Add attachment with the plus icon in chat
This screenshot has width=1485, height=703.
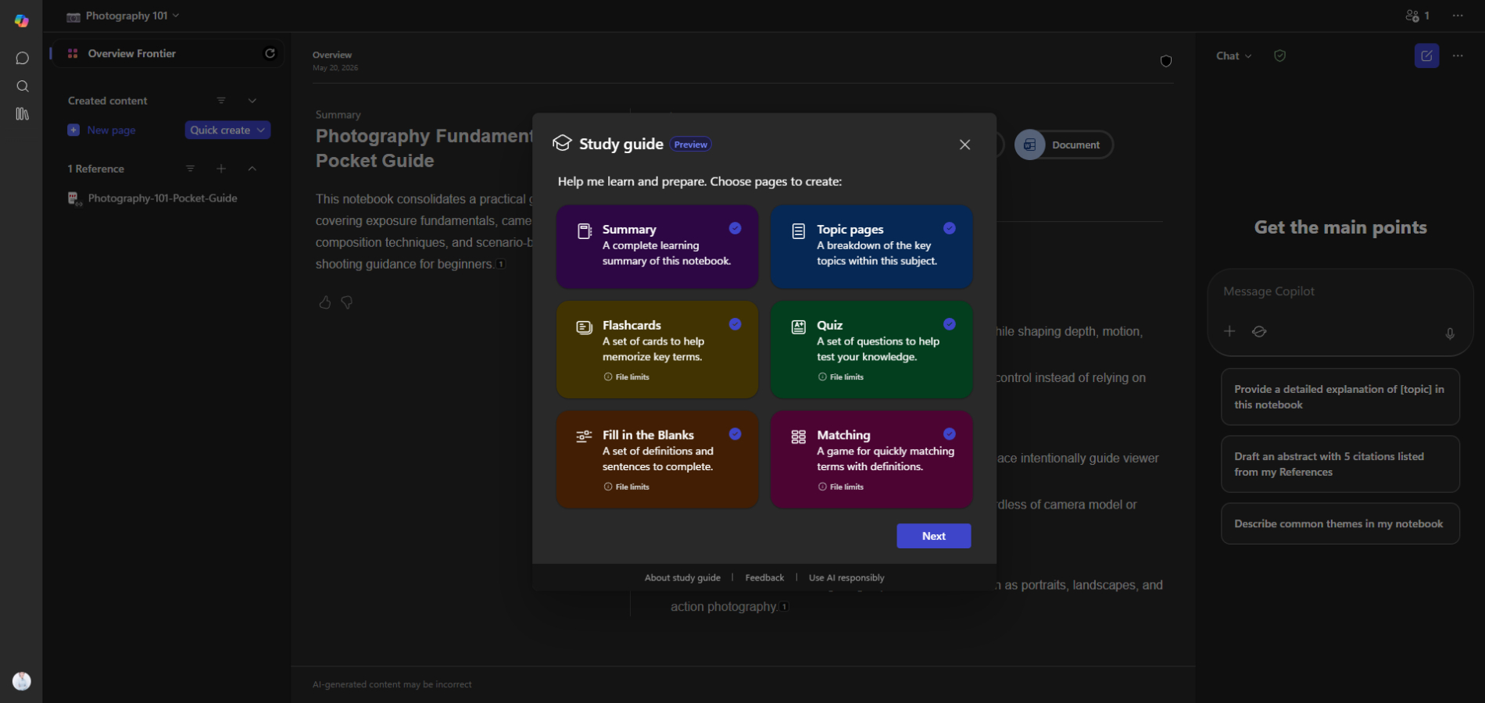1229,331
